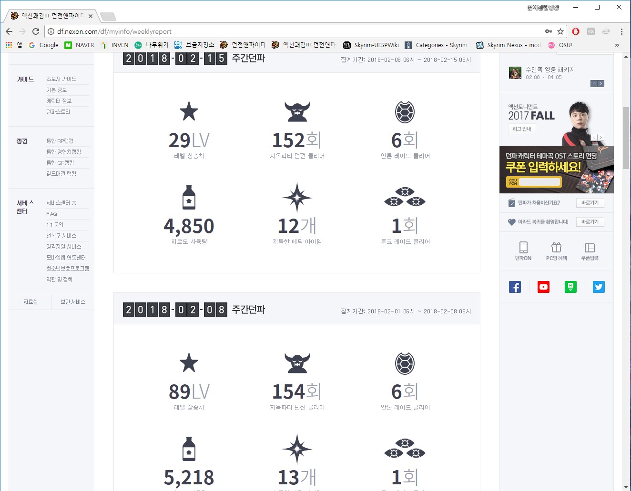Viewport: 631px width, 491px height.
Task: Open the 리그 안내 button
Action: tap(522, 129)
